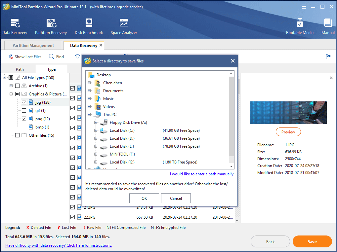Open the Disk Benchmark tool
337x252 pixels.
[89, 23]
